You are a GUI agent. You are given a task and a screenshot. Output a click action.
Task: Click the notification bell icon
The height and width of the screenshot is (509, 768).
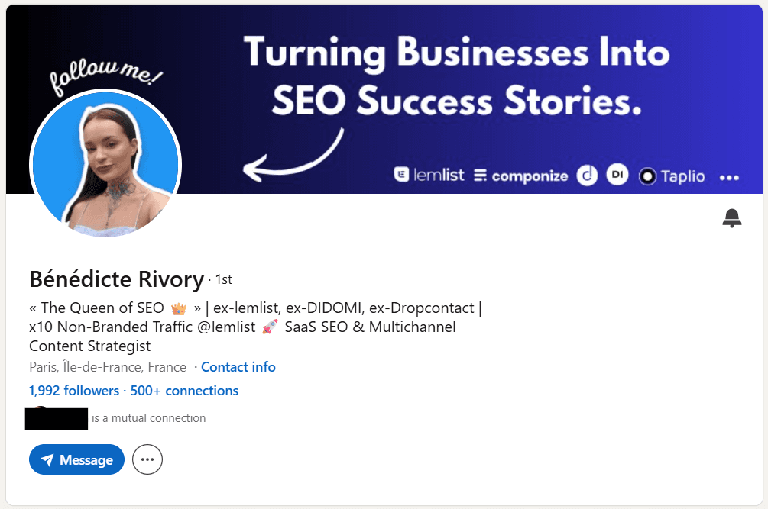point(732,218)
